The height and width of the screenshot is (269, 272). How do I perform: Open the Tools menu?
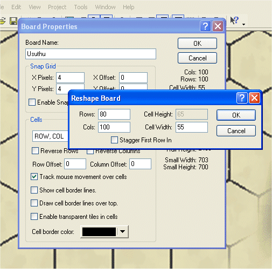[x=81, y=7]
